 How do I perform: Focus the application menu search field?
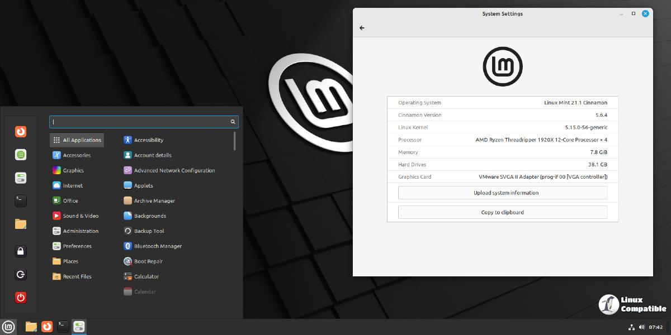coord(144,122)
